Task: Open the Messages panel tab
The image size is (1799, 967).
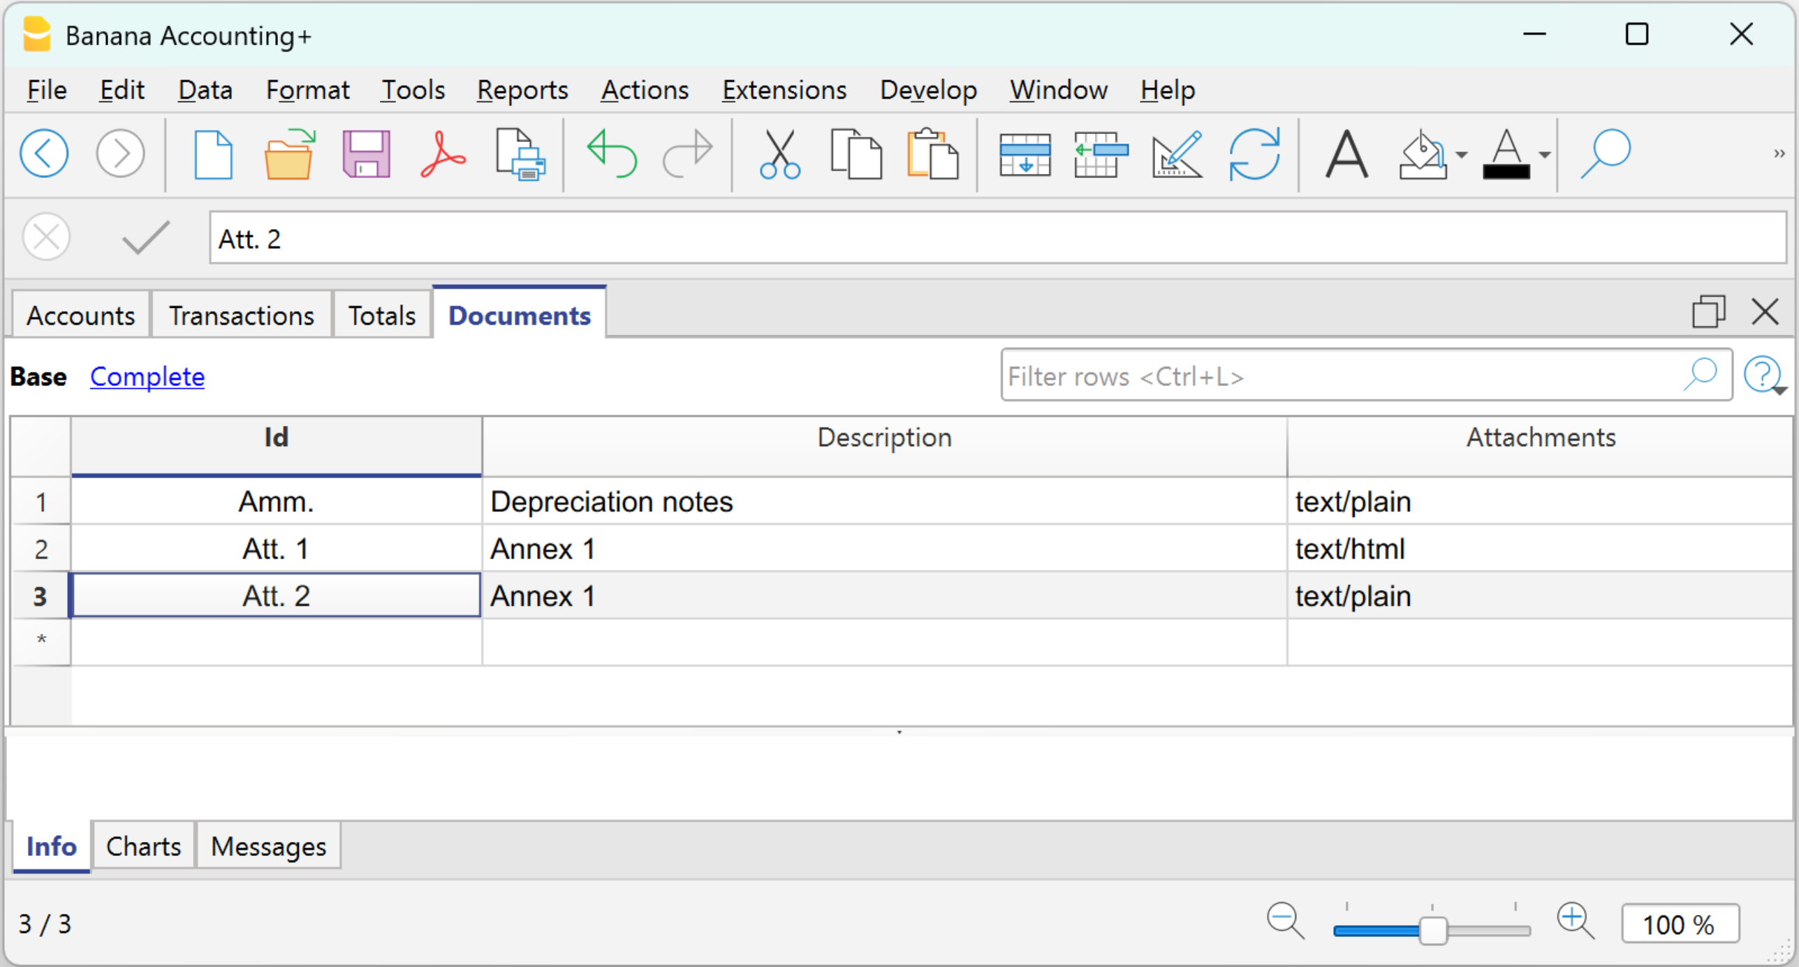Action: pos(268,847)
